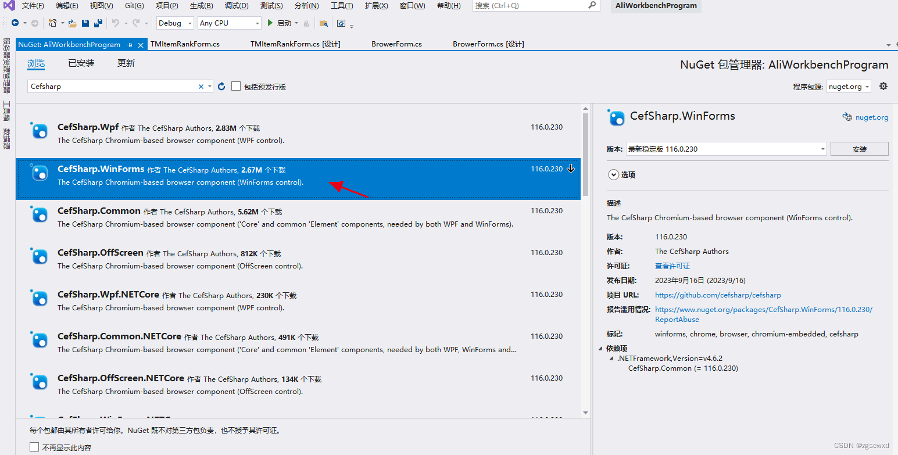
Task: Check the don't show this again box
Action: coord(34,447)
